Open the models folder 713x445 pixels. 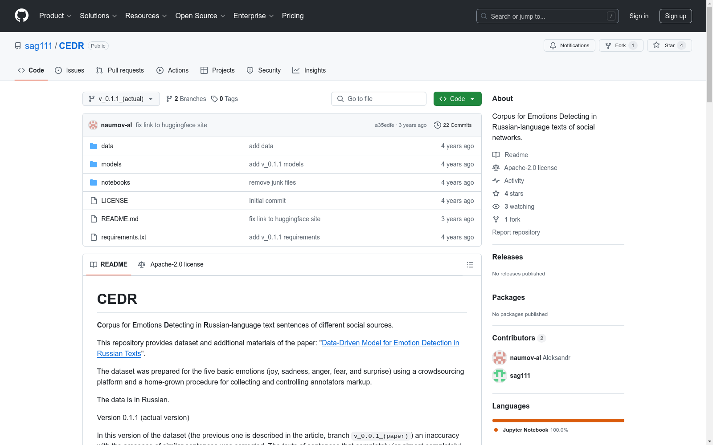pos(111,164)
